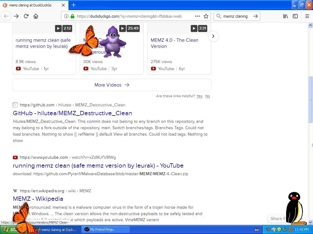
Task: Close the memz claning tab
Action: click(63, 5)
